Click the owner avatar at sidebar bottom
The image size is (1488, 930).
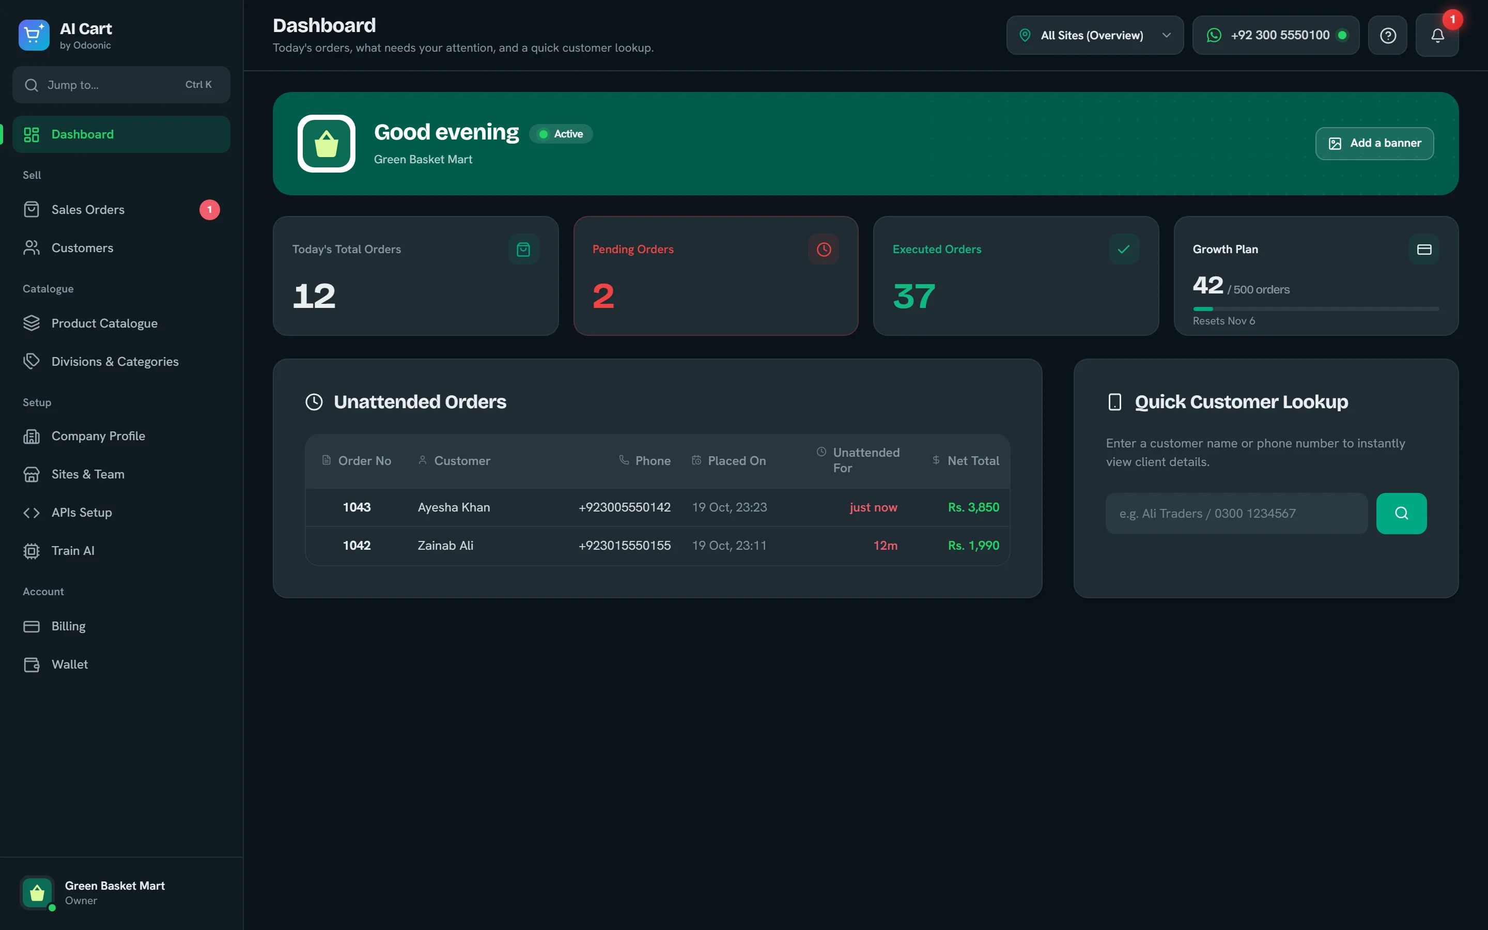point(38,892)
